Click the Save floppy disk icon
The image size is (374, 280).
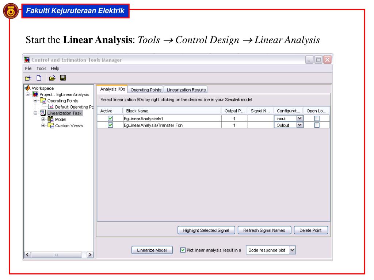pyautogui.click(x=63, y=78)
